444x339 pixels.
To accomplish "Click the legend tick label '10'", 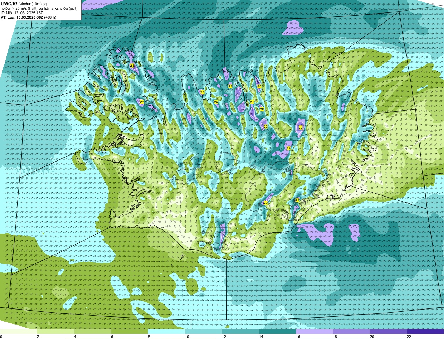I will click(x=187, y=337).
